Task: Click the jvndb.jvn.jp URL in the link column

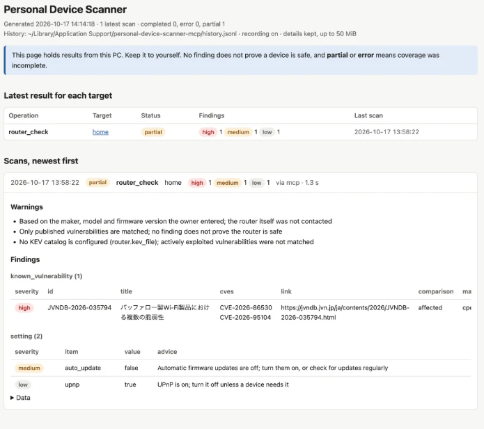Action: pyautogui.click(x=345, y=312)
